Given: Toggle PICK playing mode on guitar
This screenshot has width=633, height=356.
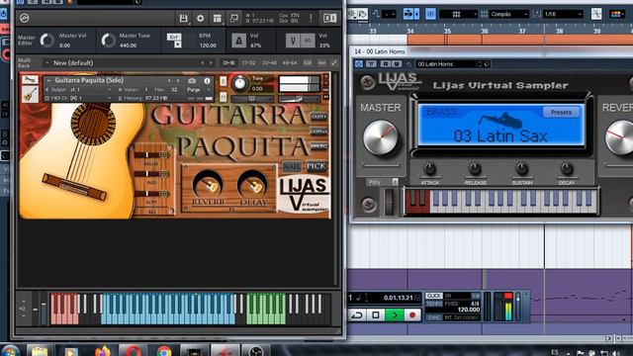Looking at the screenshot, I should [316, 166].
